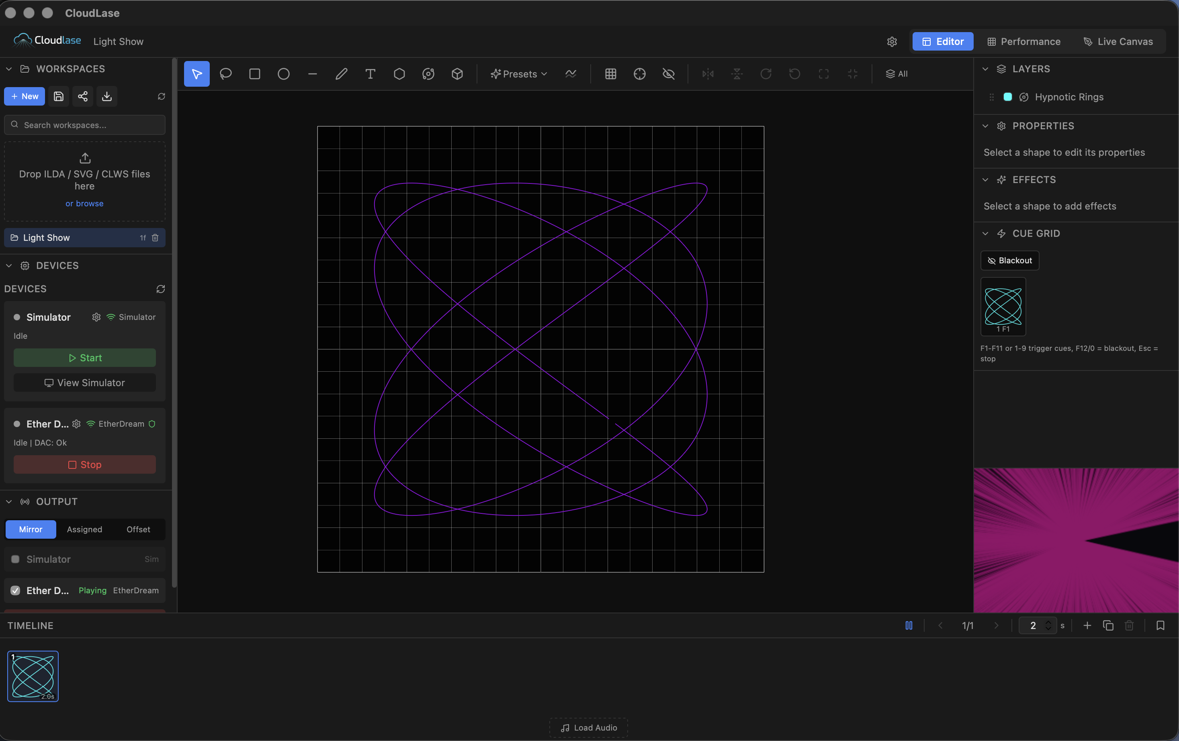Collapse the CUE GRID panel
The height and width of the screenshot is (741, 1179).
pos(985,233)
